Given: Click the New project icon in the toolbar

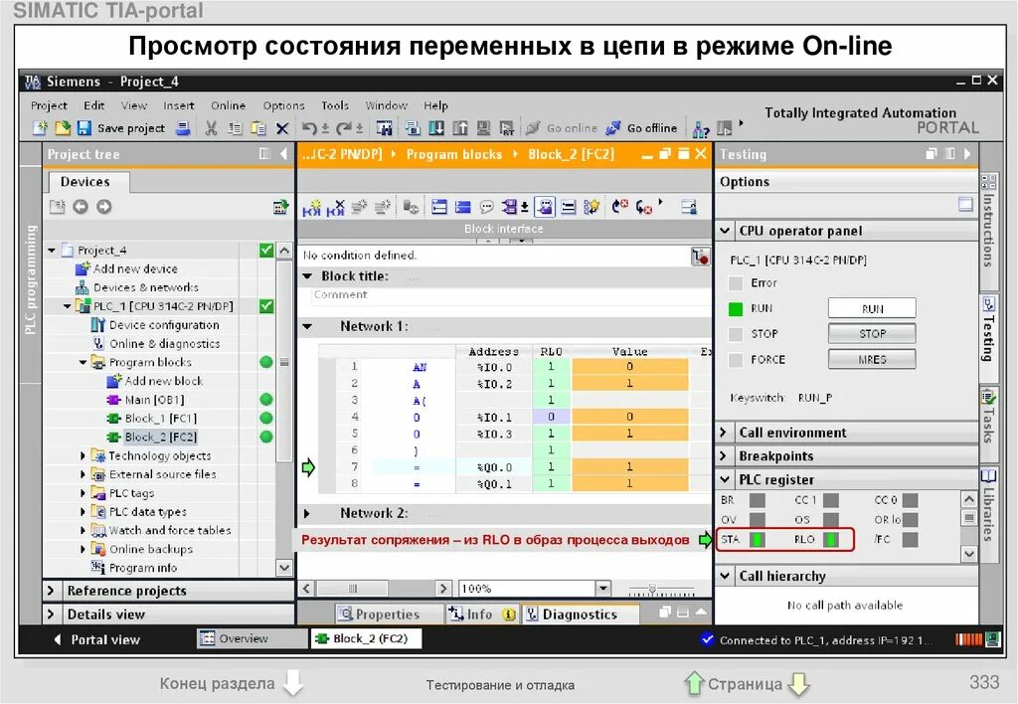Looking at the screenshot, I should 40,128.
